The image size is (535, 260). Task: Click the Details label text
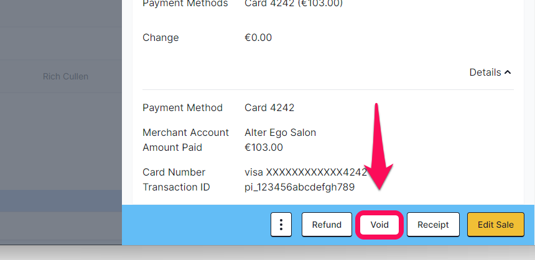pos(485,72)
